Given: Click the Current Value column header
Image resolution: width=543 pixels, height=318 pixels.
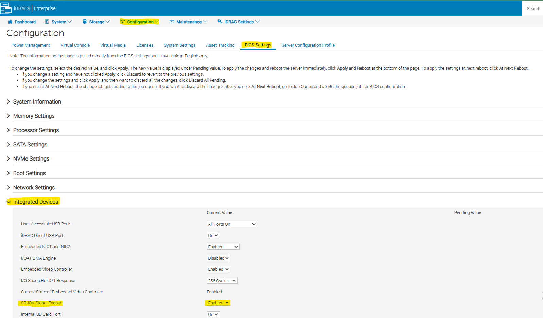Looking at the screenshot, I should (220, 213).
